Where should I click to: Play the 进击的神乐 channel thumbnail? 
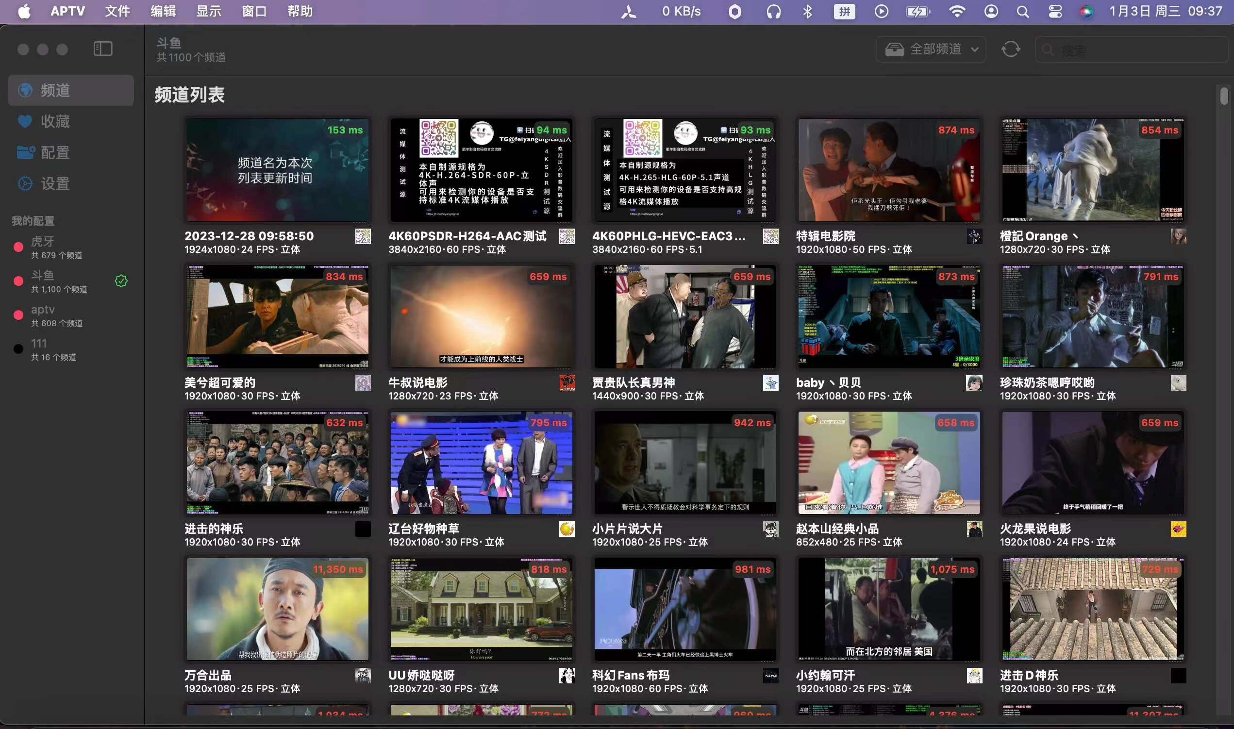(278, 463)
